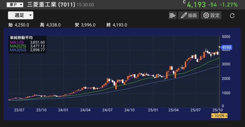Click the 5000 price axis label
The image size is (245, 127).
click(x=226, y=37)
